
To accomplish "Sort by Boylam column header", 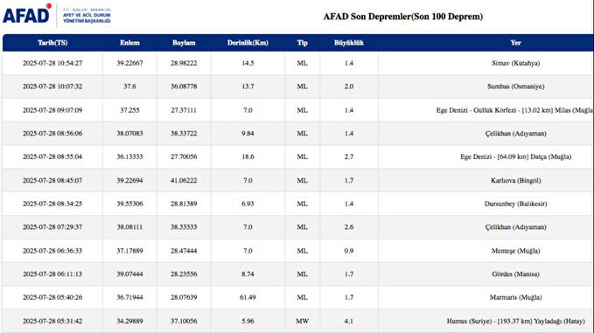I will [x=184, y=43].
